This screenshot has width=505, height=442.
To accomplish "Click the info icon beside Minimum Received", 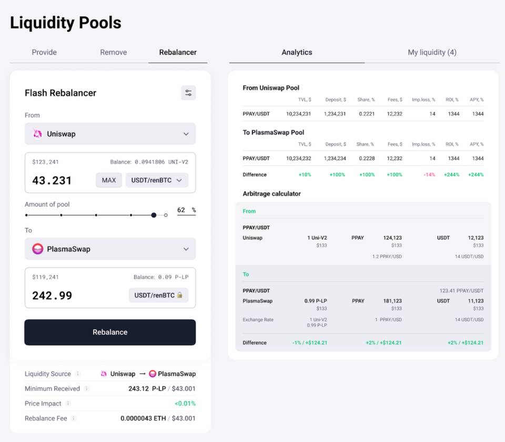I will [x=87, y=389].
